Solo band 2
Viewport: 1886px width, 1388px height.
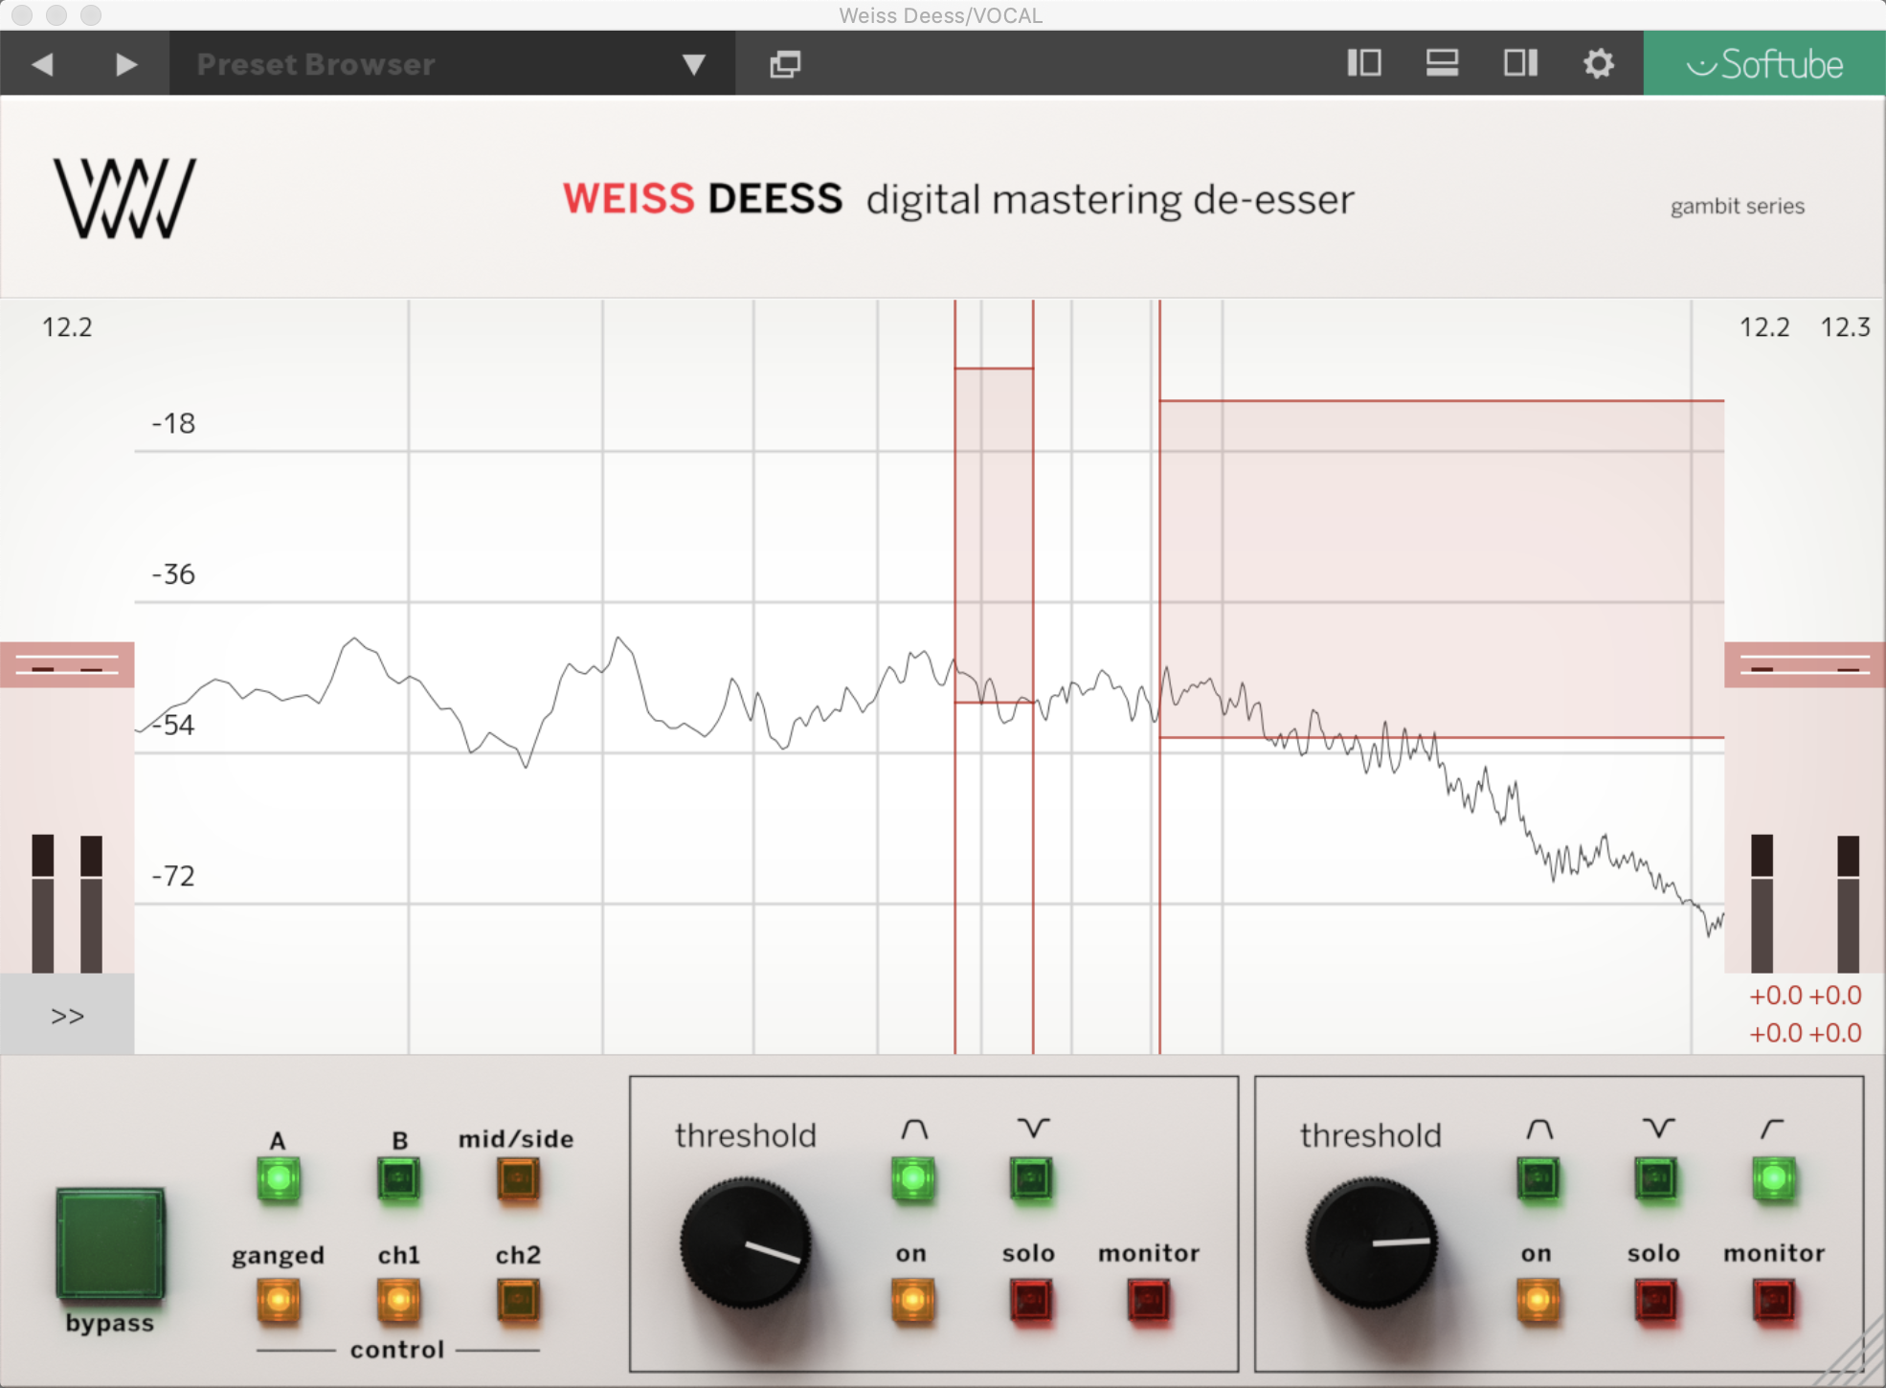pyautogui.click(x=1656, y=1300)
